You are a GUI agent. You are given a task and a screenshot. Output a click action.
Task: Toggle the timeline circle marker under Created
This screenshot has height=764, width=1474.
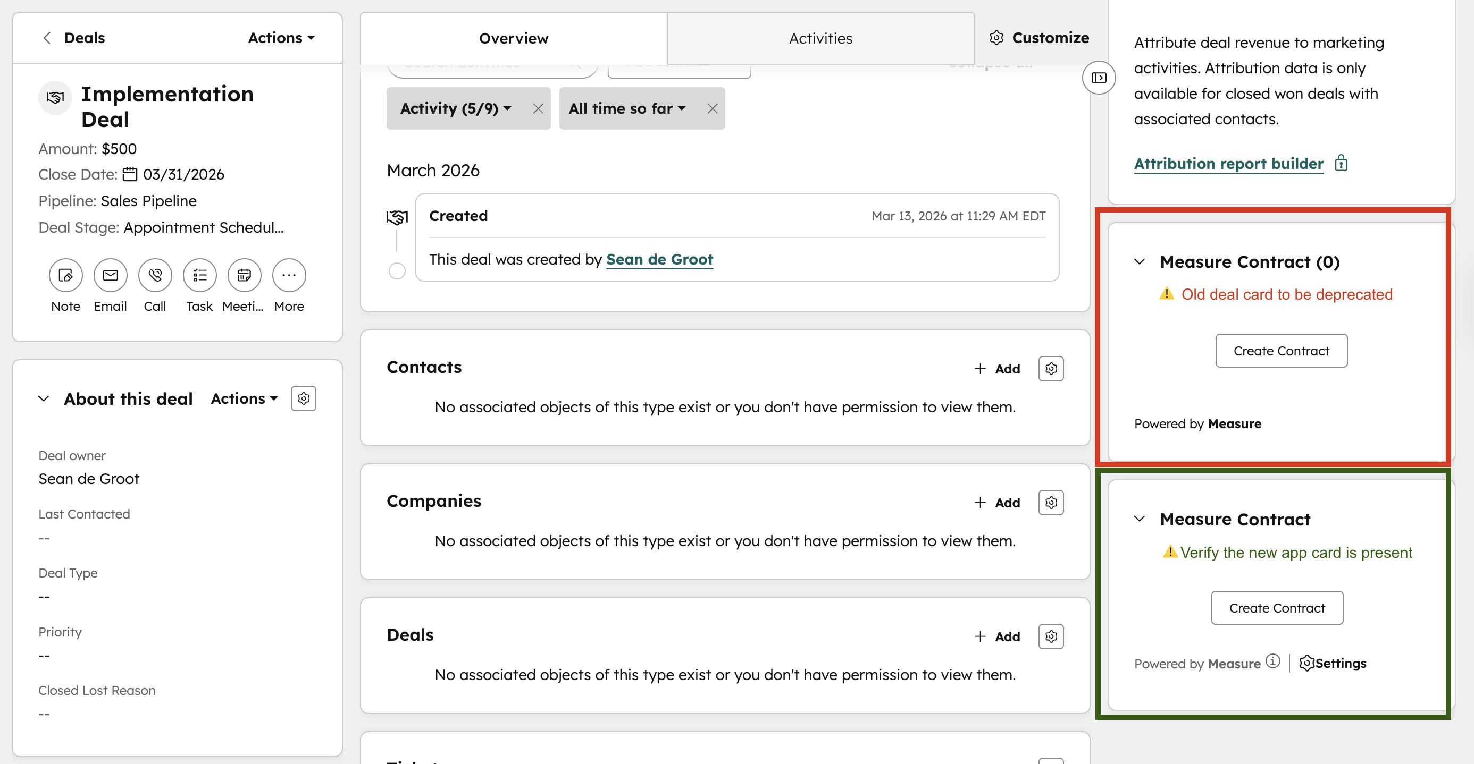point(397,270)
